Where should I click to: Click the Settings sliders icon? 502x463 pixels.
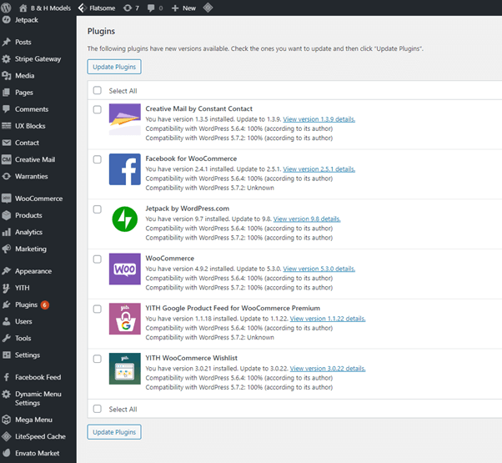click(7, 355)
